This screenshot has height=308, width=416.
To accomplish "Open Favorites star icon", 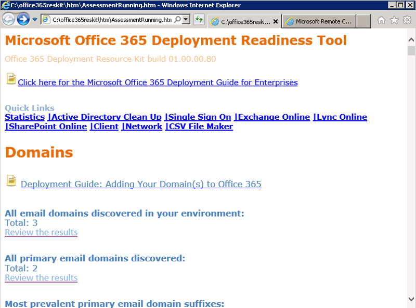I will point(394,20).
